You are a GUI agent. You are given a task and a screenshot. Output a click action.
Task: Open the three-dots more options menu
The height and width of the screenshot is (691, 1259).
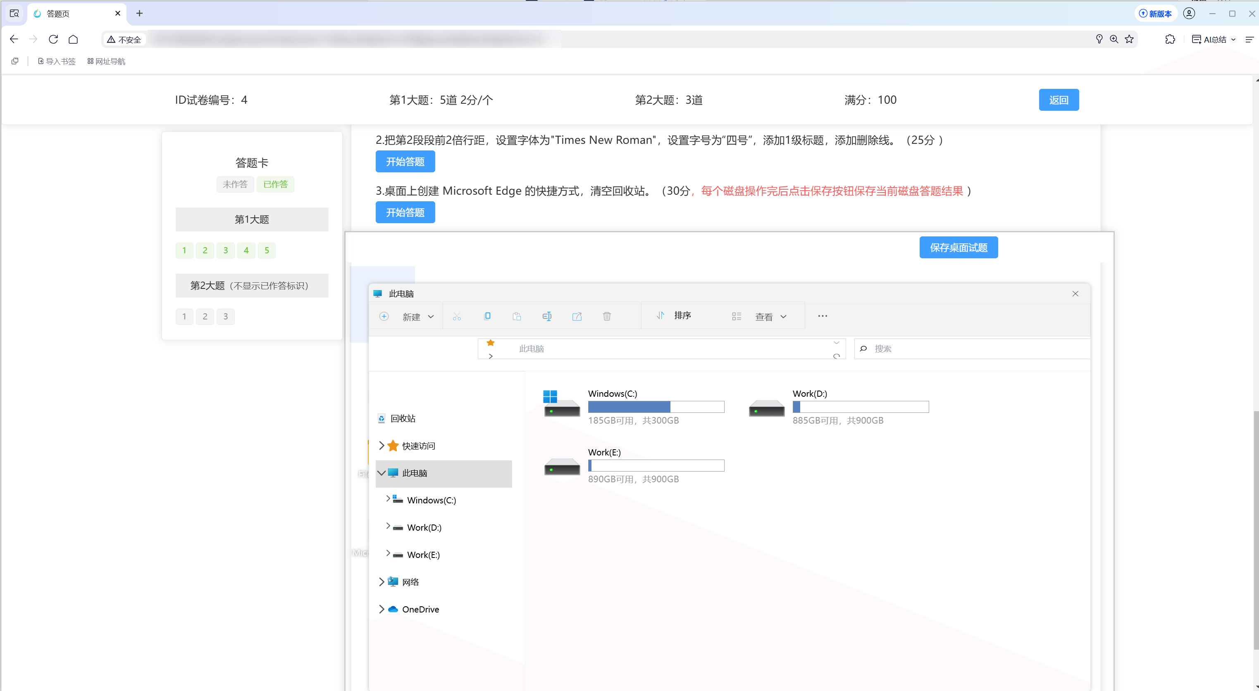tap(823, 316)
